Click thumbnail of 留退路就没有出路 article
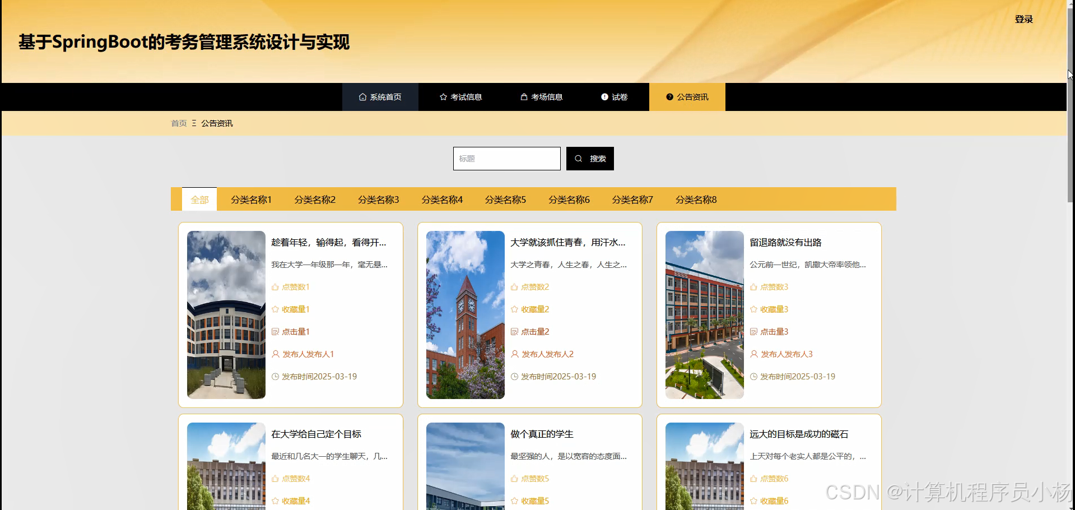 click(x=705, y=315)
